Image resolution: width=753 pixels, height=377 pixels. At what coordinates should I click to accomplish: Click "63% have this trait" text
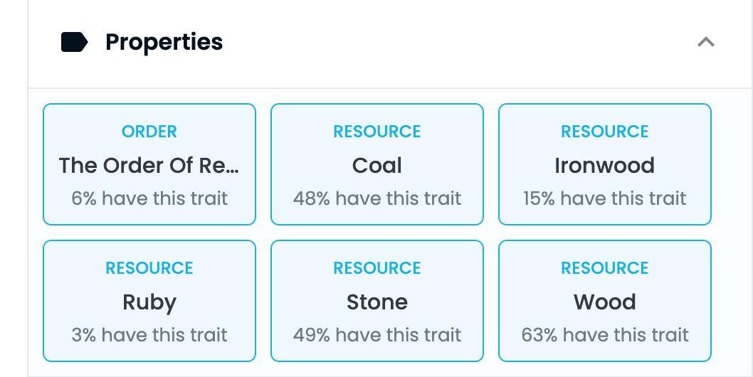click(x=605, y=335)
